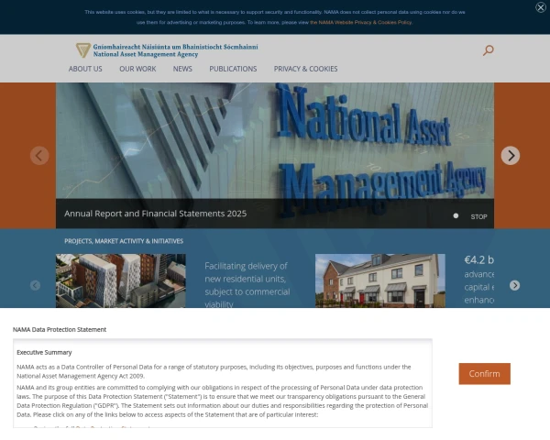Open the apartment towers project thumbnail
550x440 pixels.
[121, 280]
